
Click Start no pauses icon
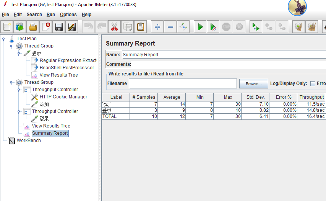pyautogui.click(x=213, y=27)
